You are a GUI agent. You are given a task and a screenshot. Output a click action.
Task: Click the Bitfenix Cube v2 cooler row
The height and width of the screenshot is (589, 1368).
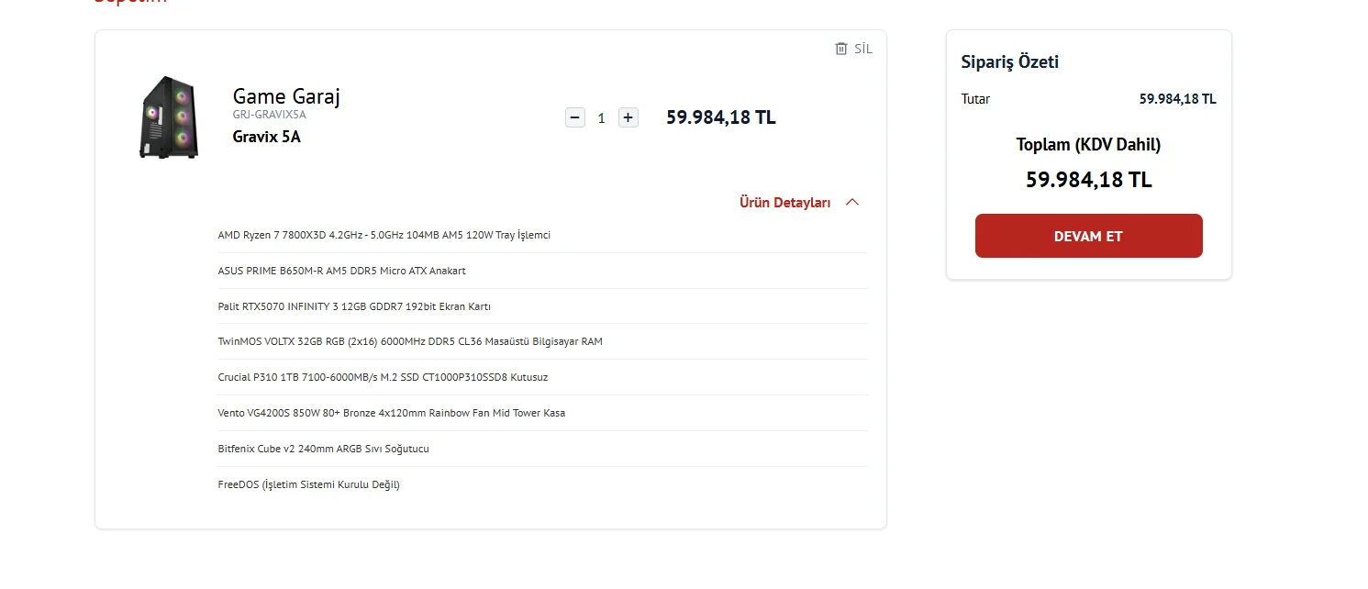323,449
